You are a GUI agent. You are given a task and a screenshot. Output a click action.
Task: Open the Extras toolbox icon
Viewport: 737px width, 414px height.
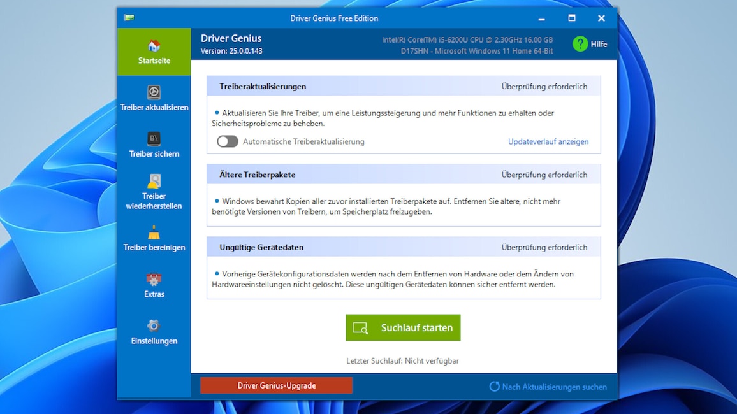pyautogui.click(x=154, y=279)
